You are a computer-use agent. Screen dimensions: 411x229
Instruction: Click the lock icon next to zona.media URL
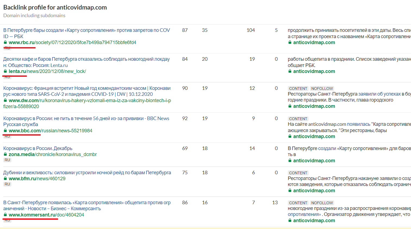tap(5, 154)
